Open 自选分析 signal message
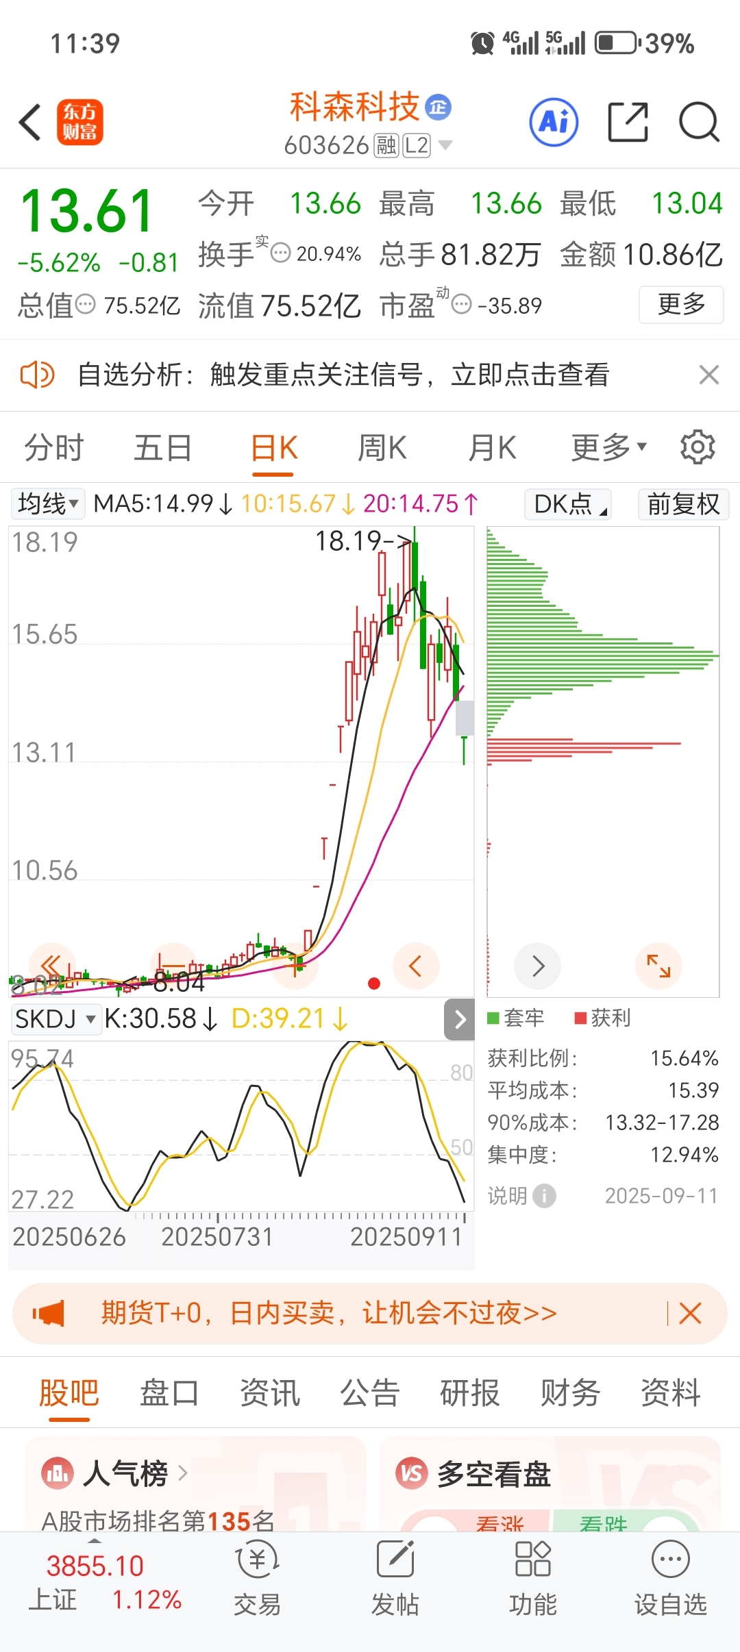The width and height of the screenshot is (740, 1652). [x=343, y=375]
